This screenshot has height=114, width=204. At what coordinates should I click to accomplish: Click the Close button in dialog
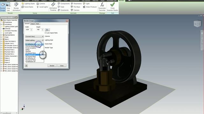point(62,66)
